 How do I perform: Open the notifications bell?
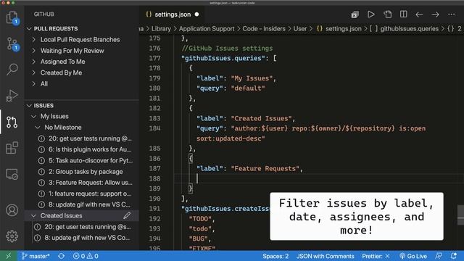point(453,256)
